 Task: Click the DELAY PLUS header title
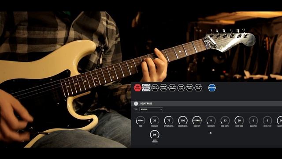[x=146, y=103]
